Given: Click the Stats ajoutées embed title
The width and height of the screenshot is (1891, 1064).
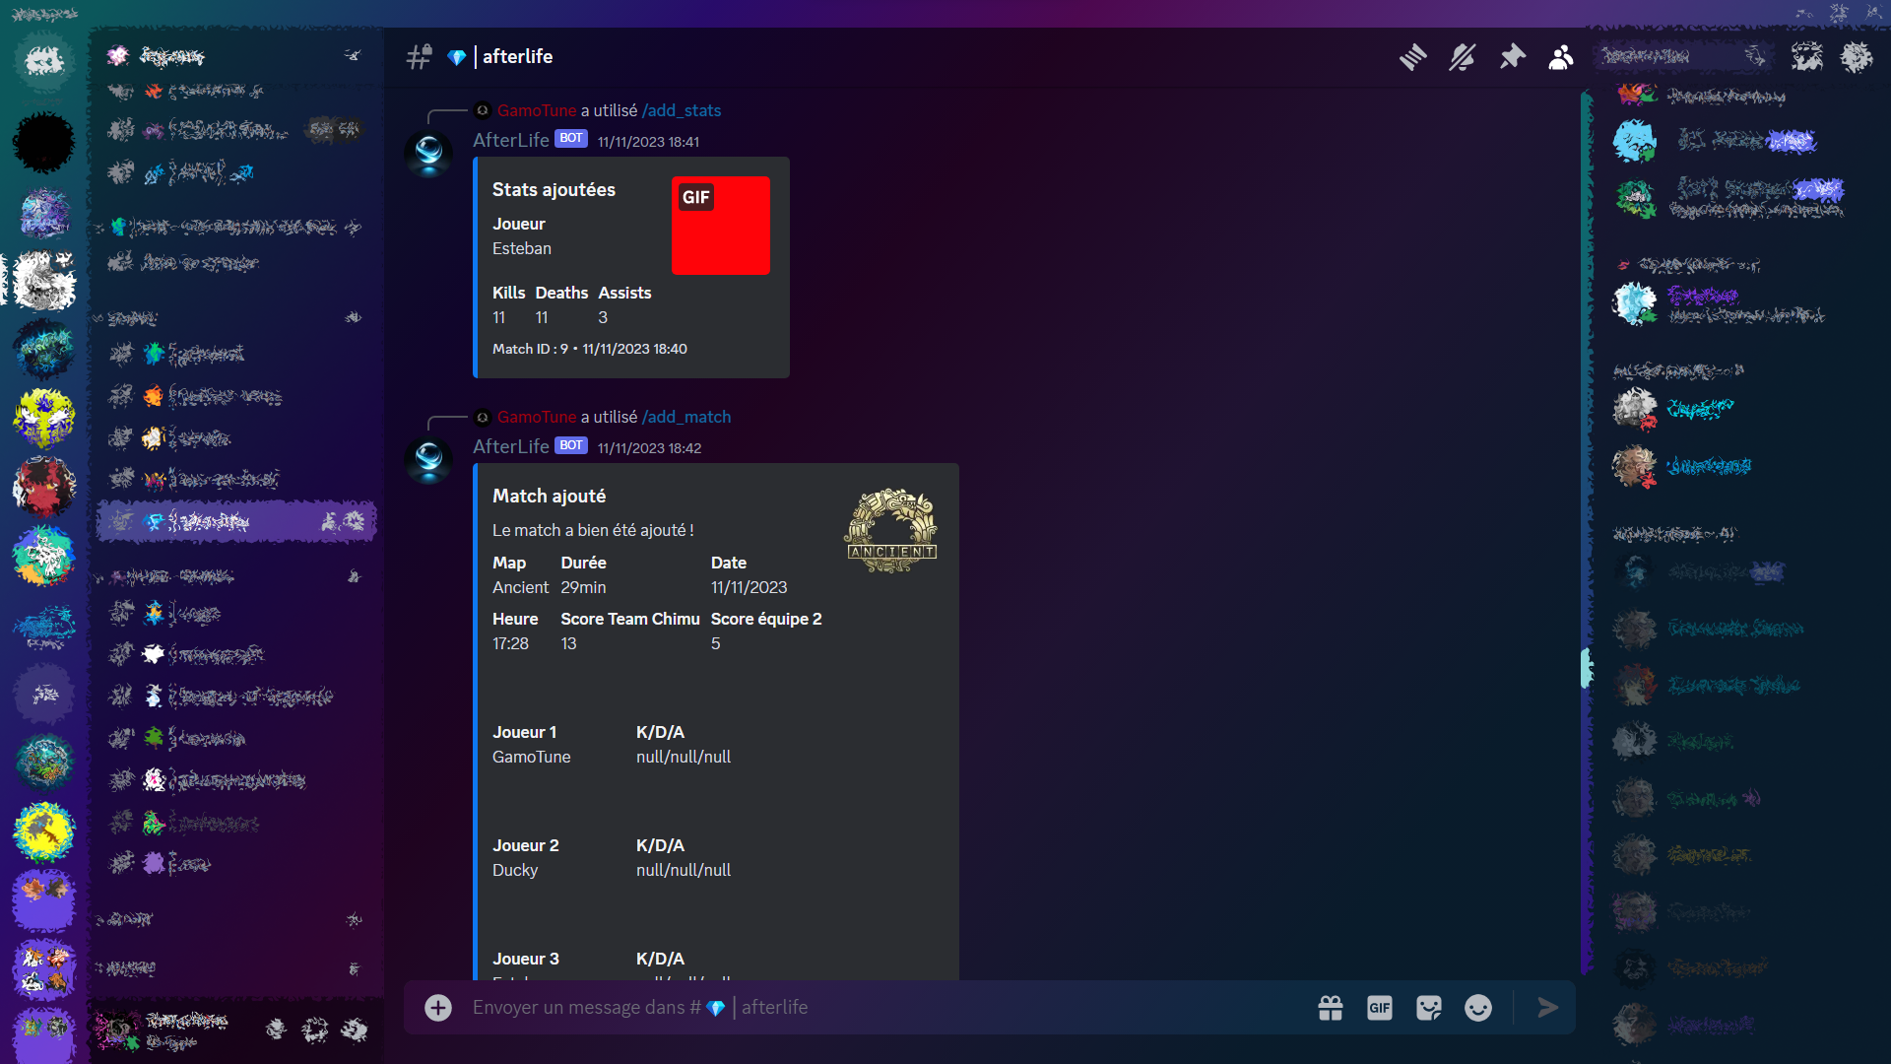Looking at the screenshot, I should point(554,189).
